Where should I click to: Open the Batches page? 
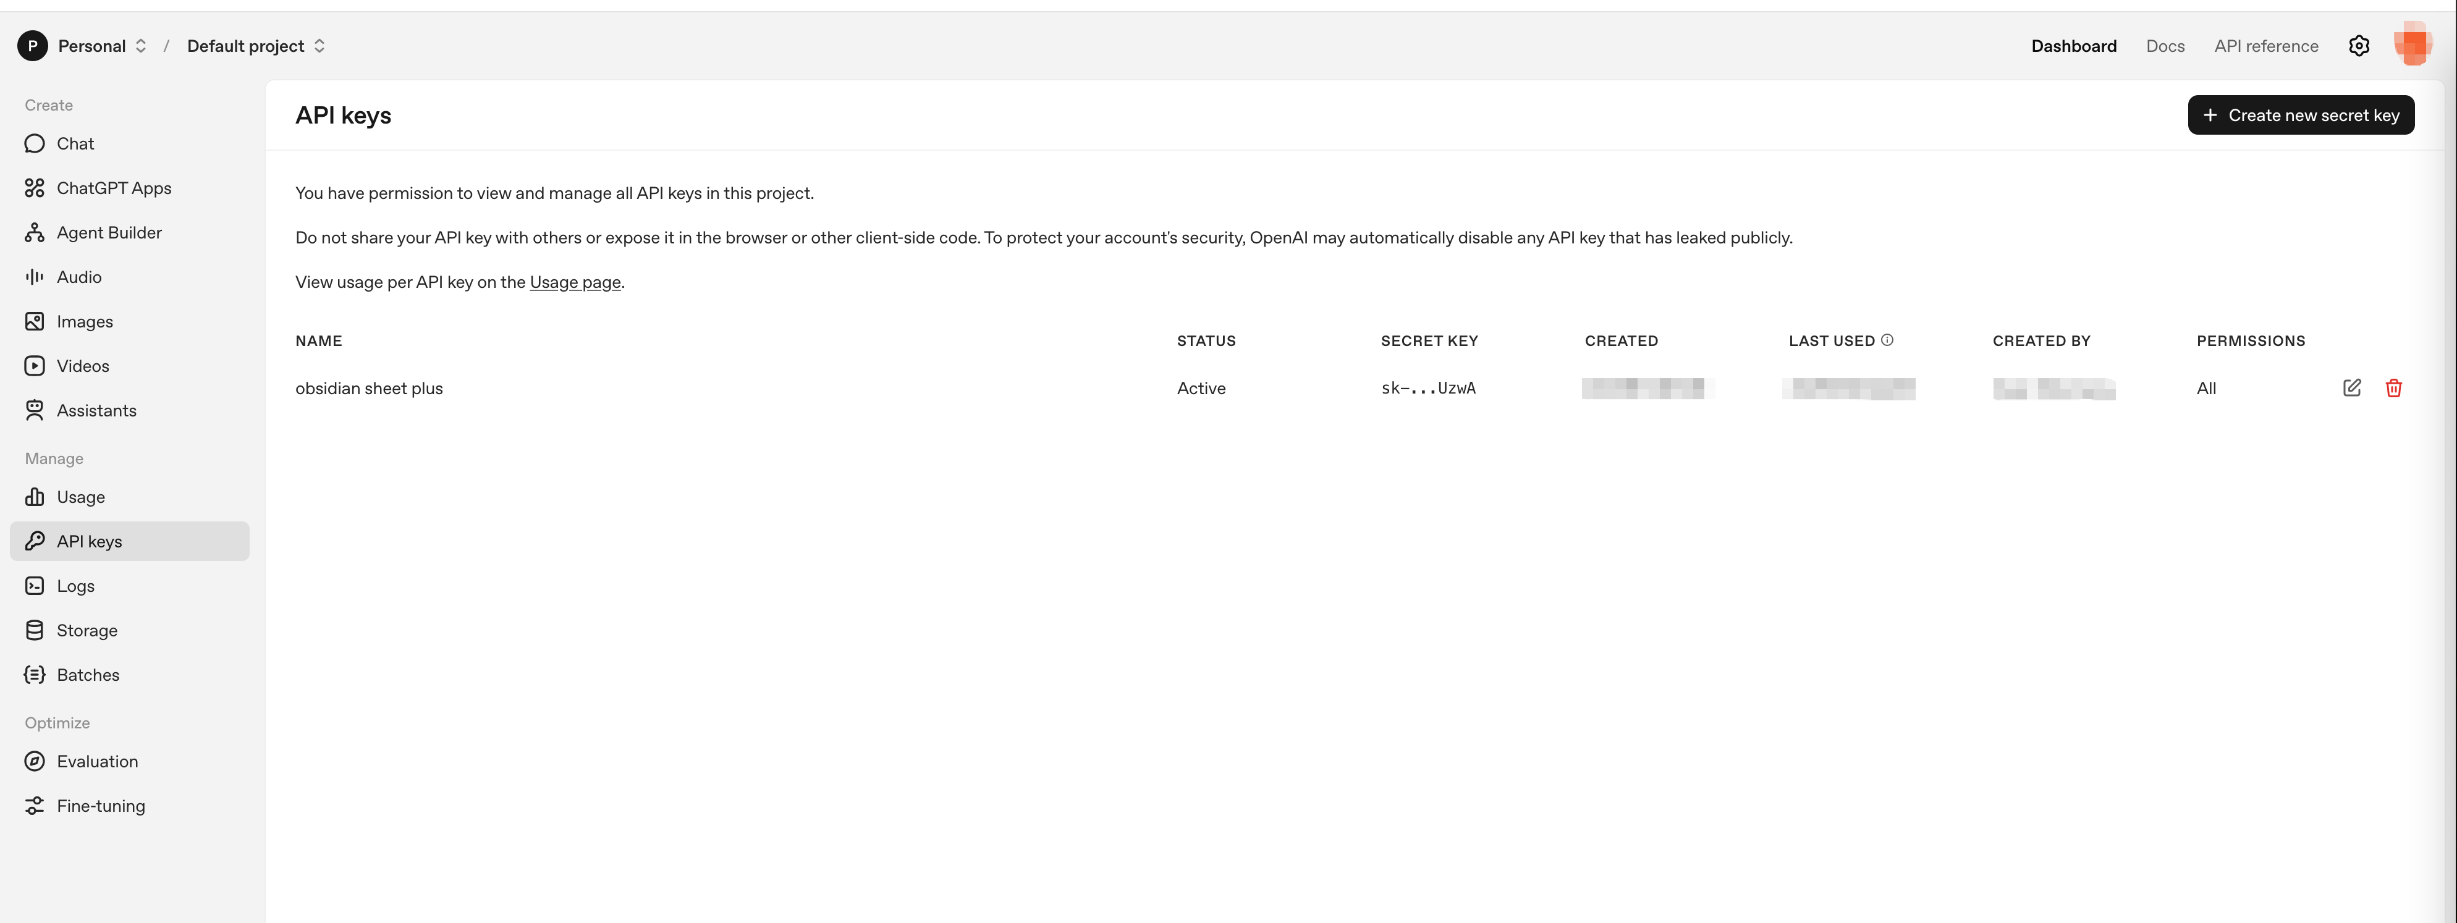coord(87,675)
